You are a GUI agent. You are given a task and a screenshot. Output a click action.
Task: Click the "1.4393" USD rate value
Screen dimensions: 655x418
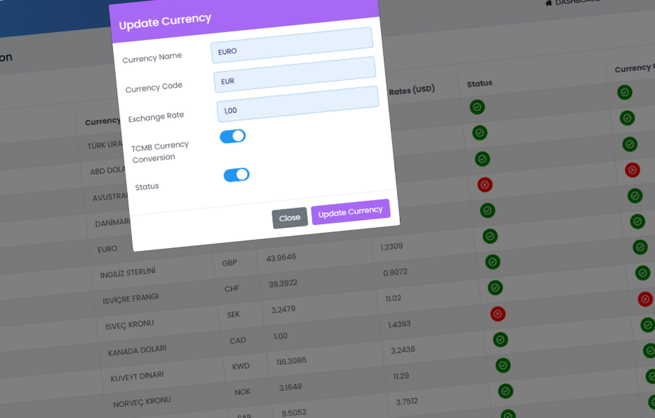pos(399,325)
